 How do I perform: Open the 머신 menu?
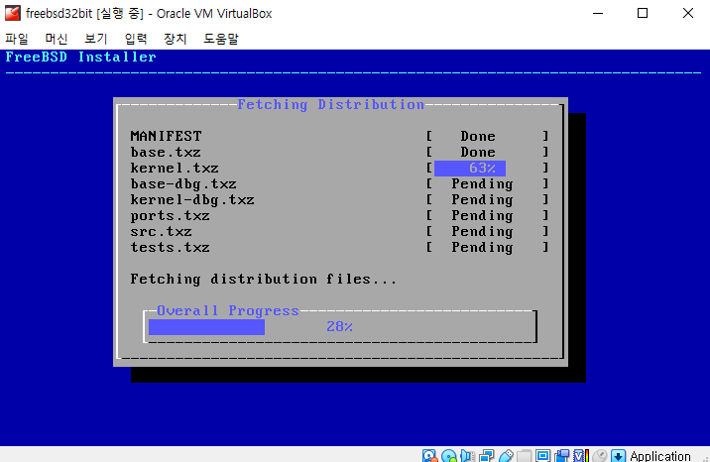coord(57,39)
